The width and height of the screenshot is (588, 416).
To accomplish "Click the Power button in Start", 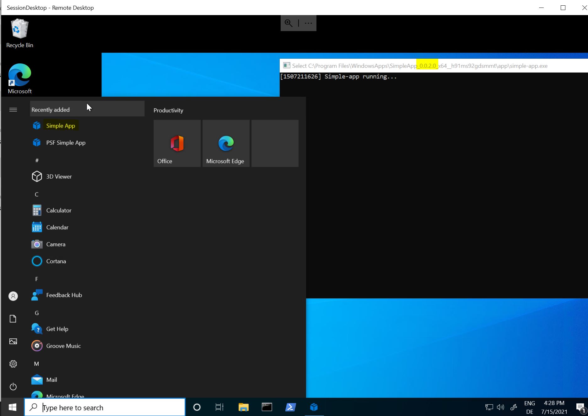I will point(13,386).
